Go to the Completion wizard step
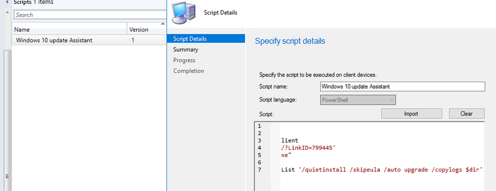 [188, 71]
